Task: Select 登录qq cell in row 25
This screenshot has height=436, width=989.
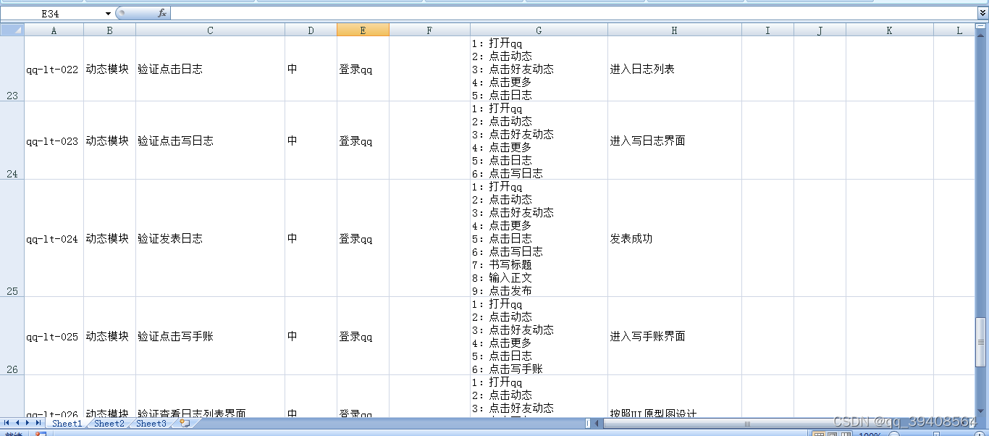Action: [363, 238]
